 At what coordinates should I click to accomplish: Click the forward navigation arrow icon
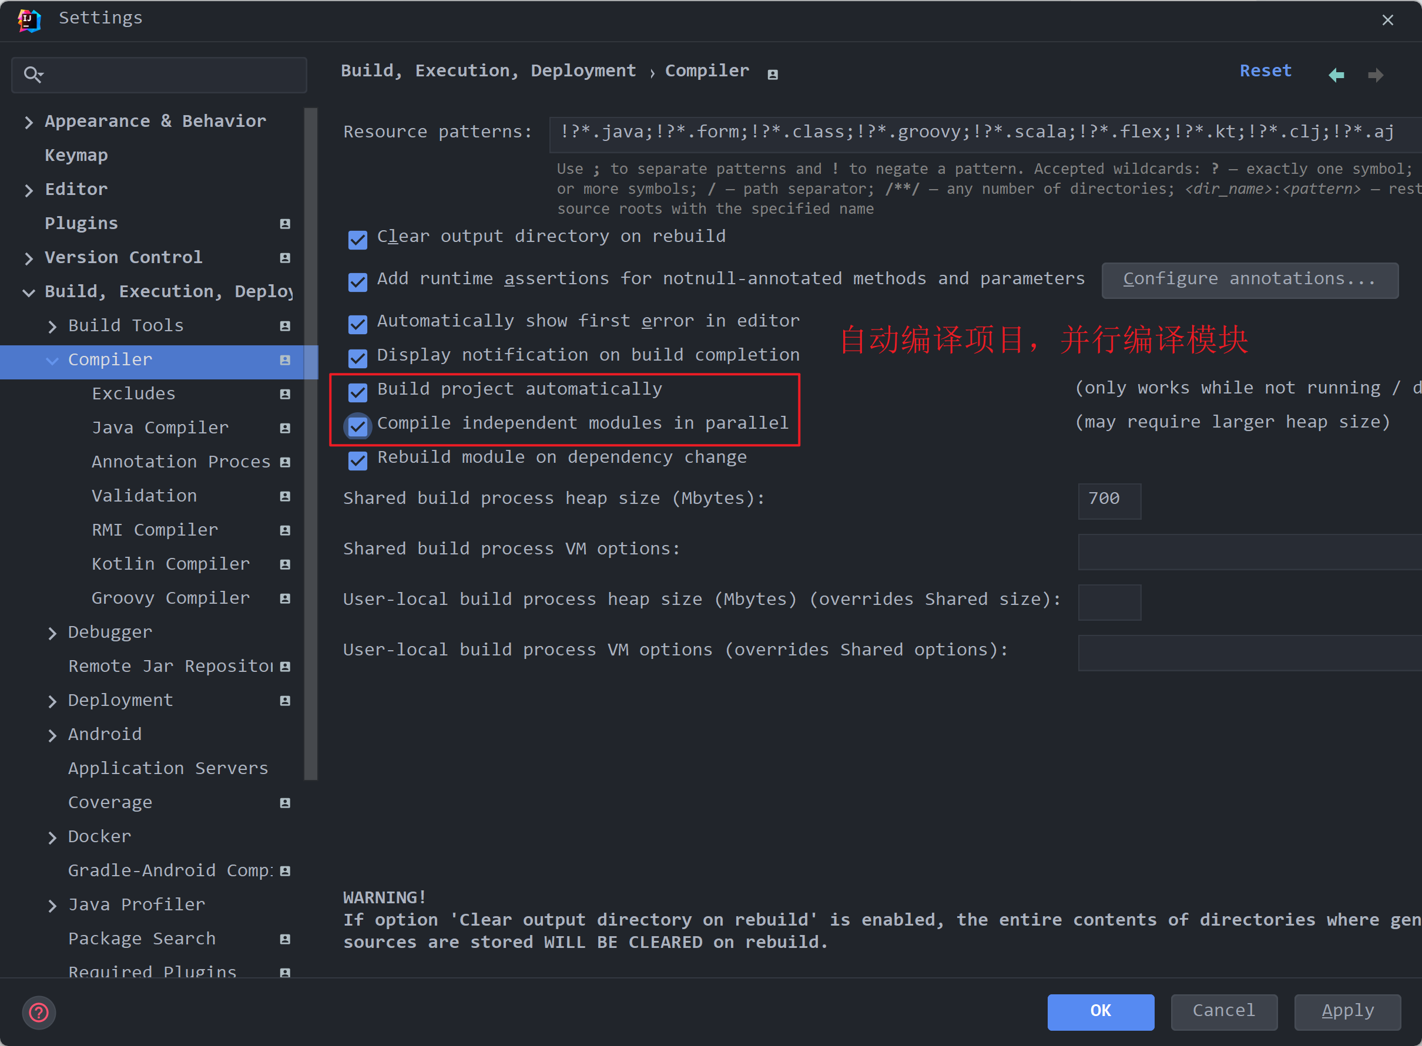1375,75
